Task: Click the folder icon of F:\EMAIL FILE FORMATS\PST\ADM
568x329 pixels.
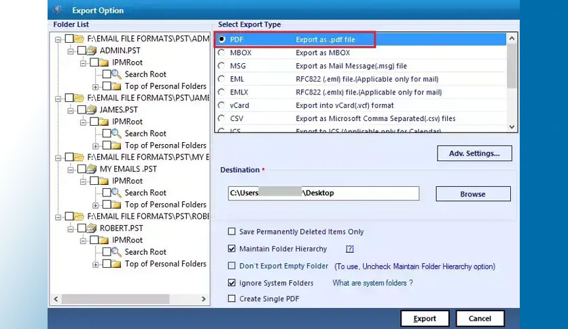Action: pyautogui.click(x=79, y=39)
